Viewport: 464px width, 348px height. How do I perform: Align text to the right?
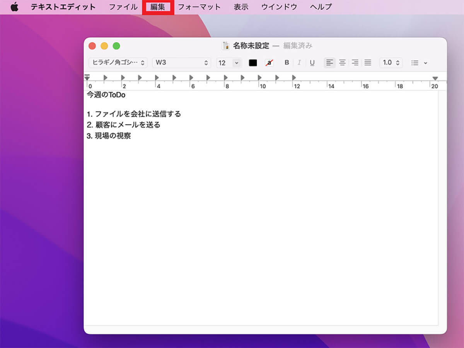[355, 63]
